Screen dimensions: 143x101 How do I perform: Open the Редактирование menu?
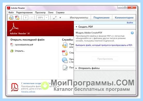[24, 13]
